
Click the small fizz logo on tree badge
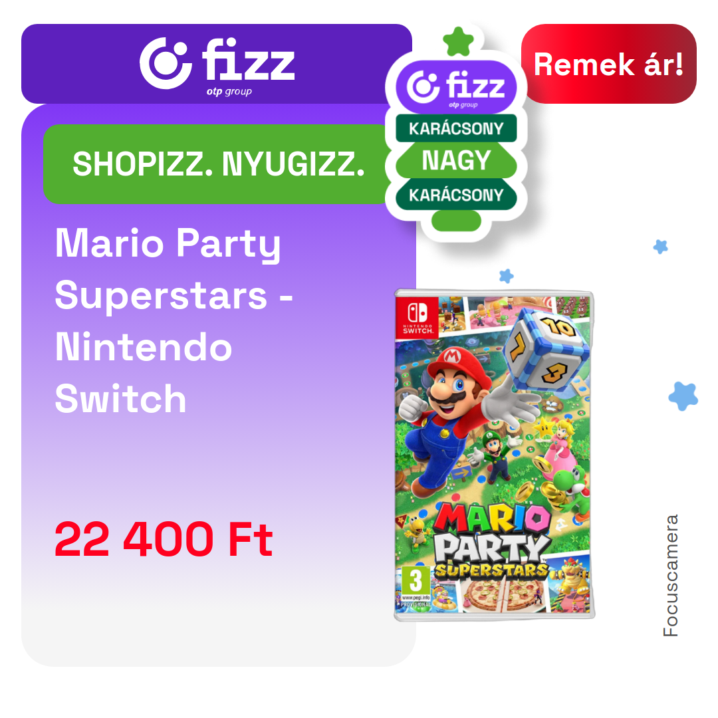tap(456, 87)
